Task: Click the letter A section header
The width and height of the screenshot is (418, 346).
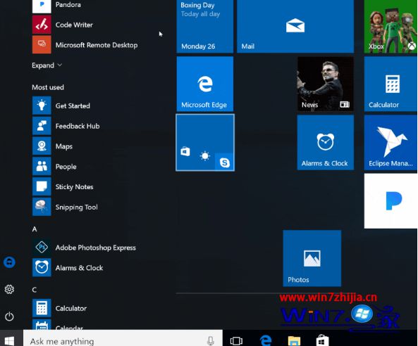Action: tap(35, 229)
